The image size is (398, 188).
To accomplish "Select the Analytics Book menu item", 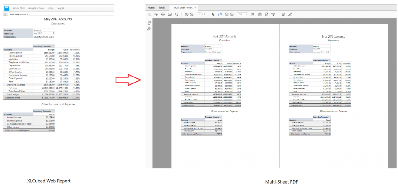I will click(36, 8).
